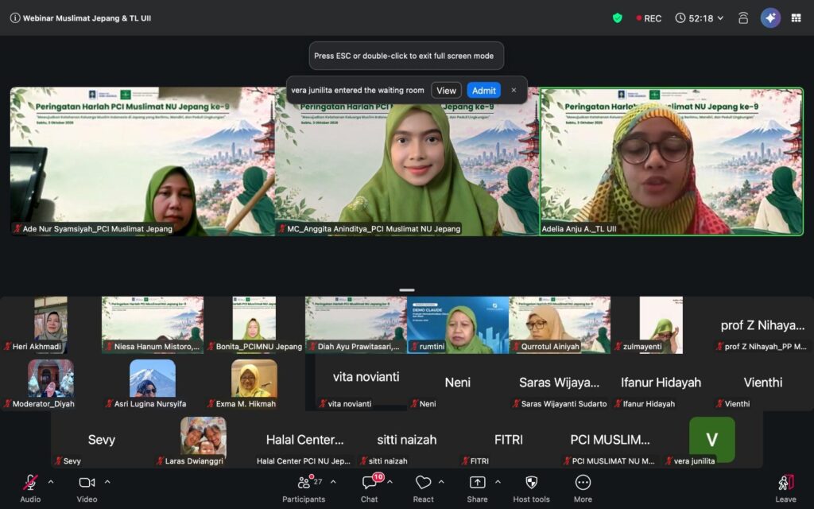Change the gallery view layout icon
Screen dimensions: 814x509
coord(796,18)
